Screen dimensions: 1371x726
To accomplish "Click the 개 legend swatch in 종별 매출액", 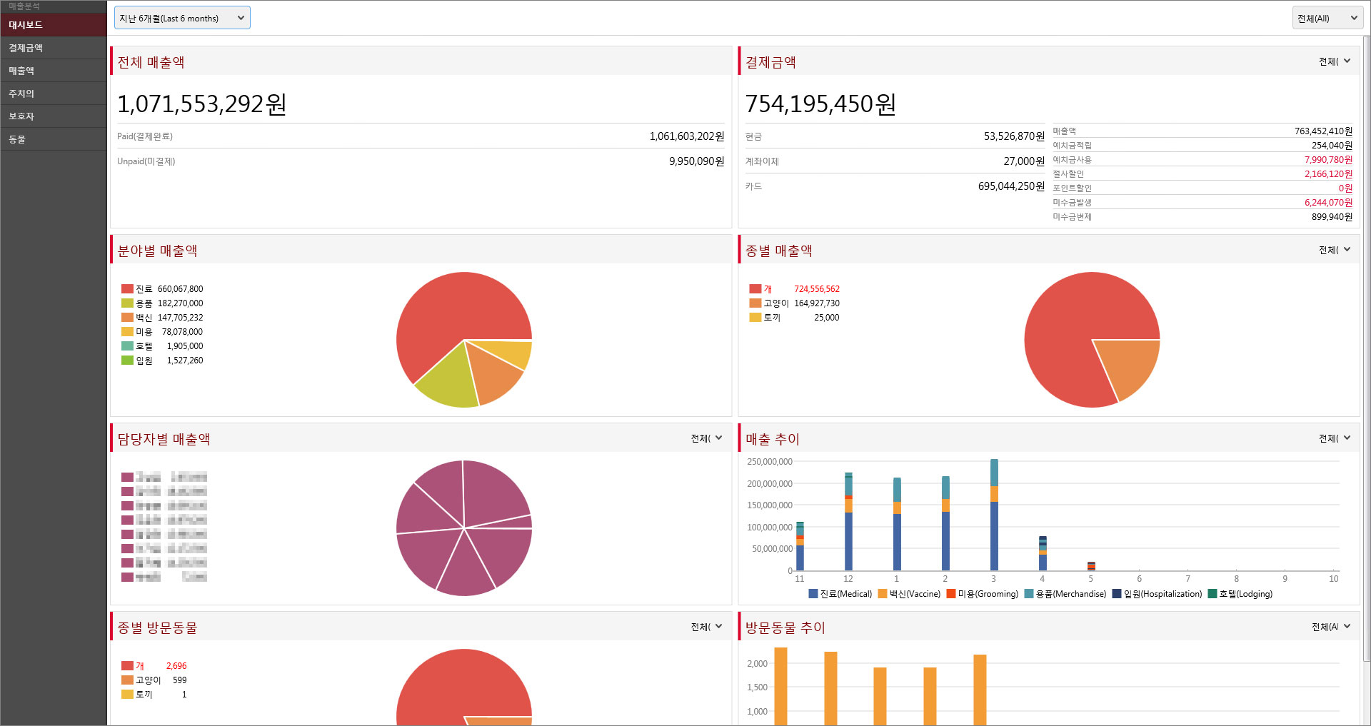I will [x=755, y=289].
